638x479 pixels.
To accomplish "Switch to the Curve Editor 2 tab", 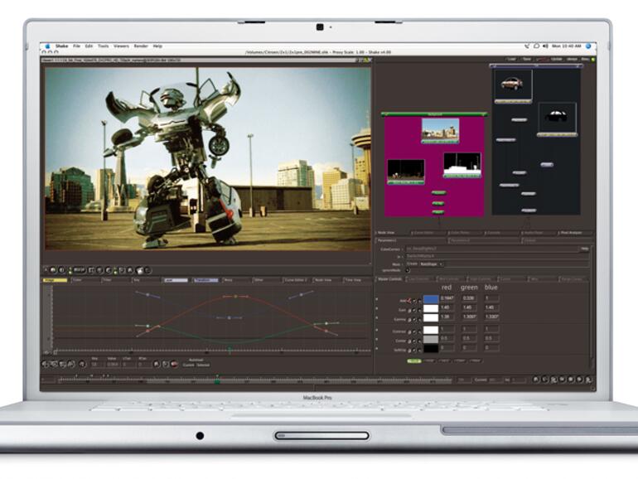I will coord(297,280).
